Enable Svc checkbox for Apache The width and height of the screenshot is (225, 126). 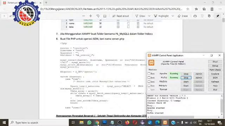149,73
